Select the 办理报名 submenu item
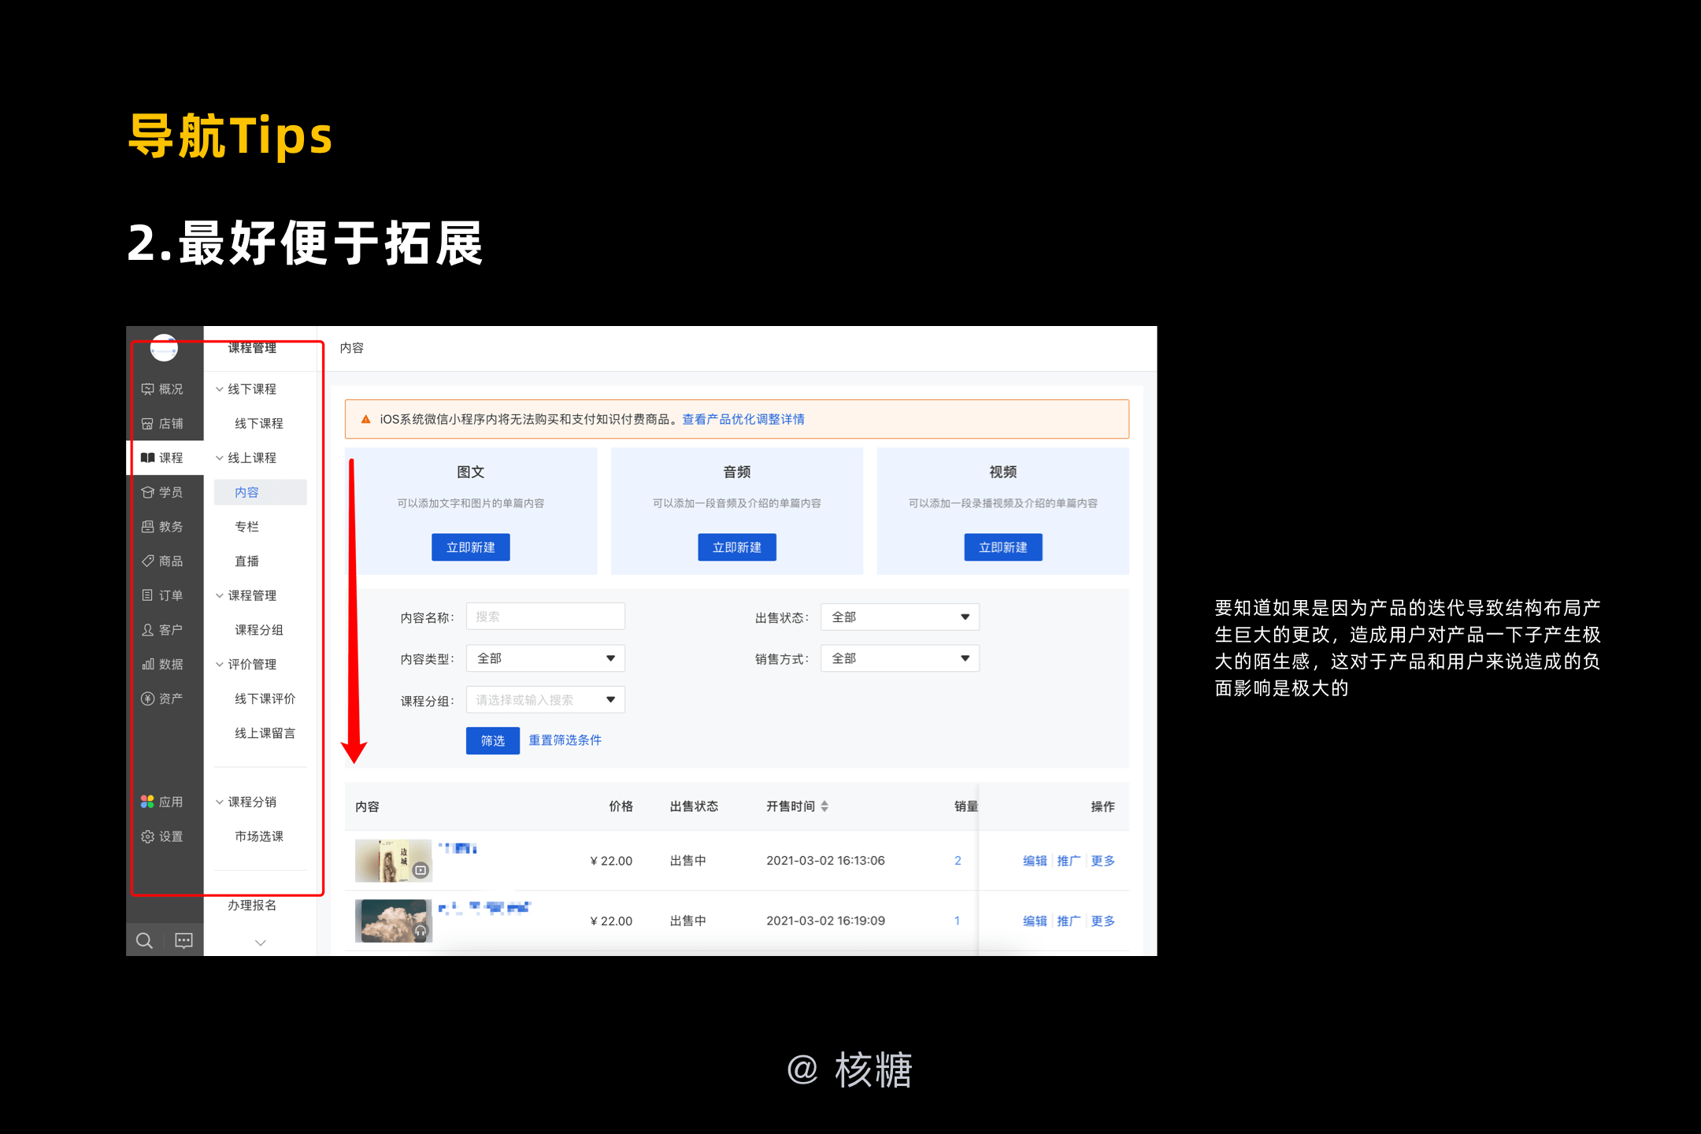This screenshot has width=1701, height=1134. point(253,906)
